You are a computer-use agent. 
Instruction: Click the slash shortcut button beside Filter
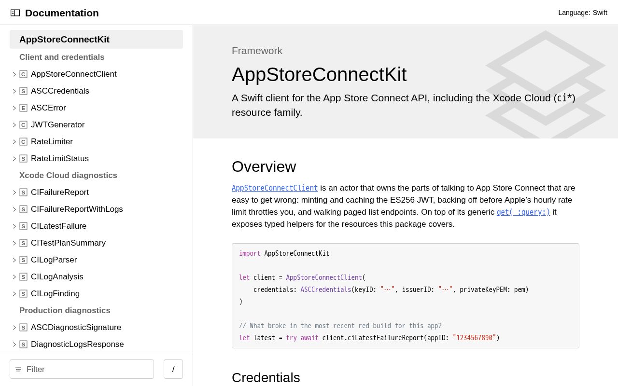point(173,369)
